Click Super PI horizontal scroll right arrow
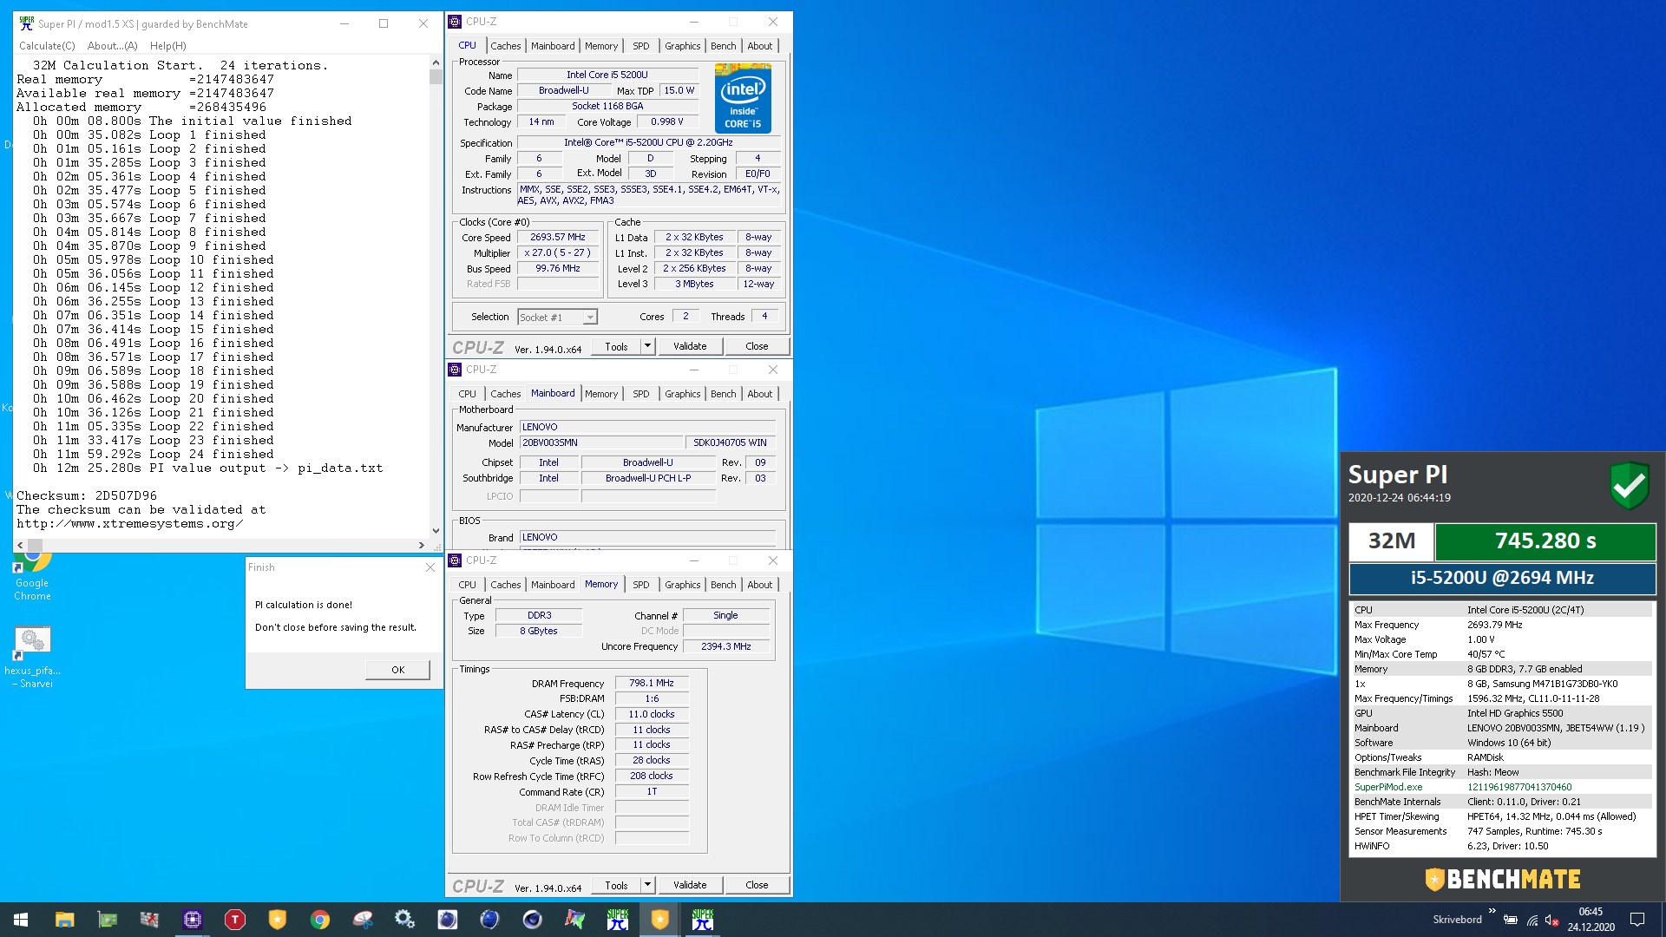This screenshot has width=1666, height=937. 422,545
